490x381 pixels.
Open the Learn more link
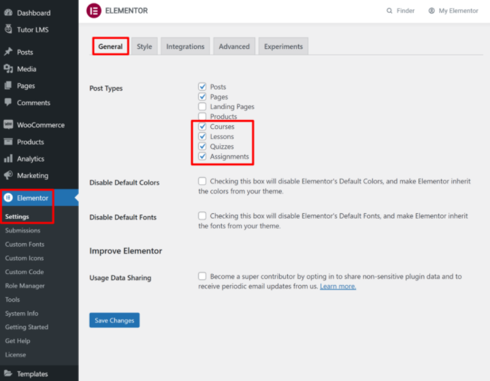coord(338,286)
